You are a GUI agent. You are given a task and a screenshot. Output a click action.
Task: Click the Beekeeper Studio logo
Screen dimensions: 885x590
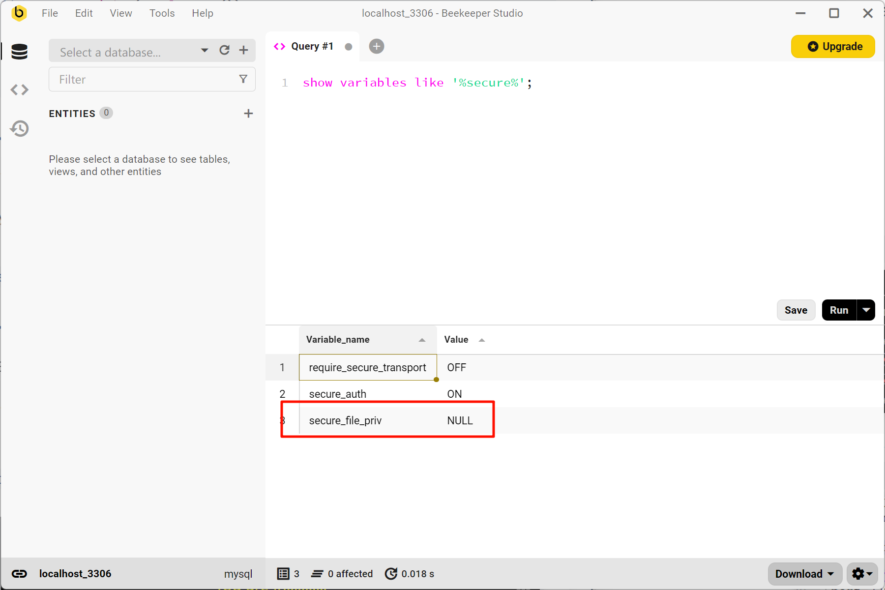pyautogui.click(x=19, y=13)
